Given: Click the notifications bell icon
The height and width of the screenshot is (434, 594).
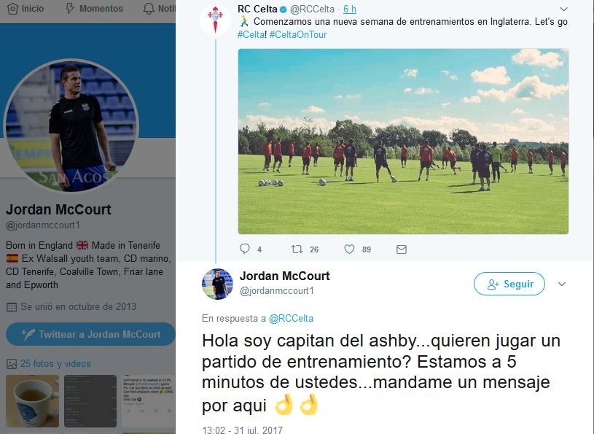Looking at the screenshot, I should tap(149, 9).
